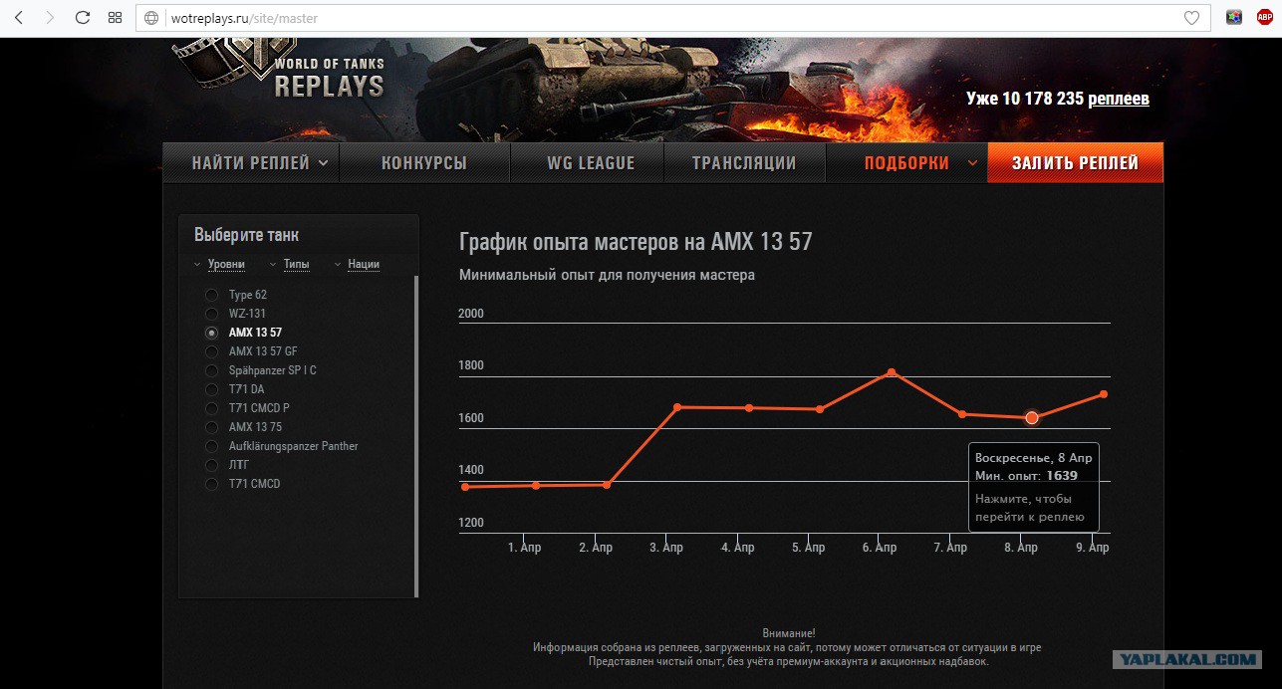Click the 3. Апр data point on chart

tap(678, 407)
